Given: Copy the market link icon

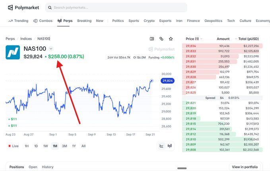Looking at the screenshot, I should (x=161, y=39).
